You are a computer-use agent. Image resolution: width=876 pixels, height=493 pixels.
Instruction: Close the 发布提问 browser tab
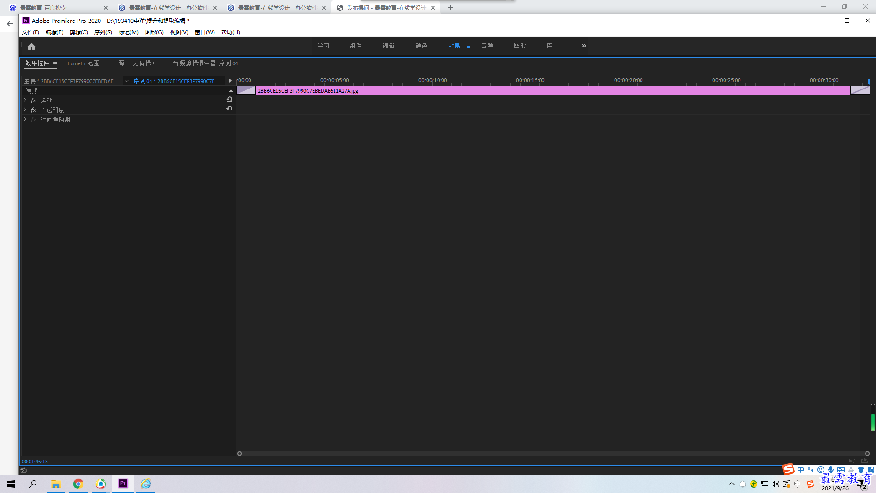click(433, 8)
